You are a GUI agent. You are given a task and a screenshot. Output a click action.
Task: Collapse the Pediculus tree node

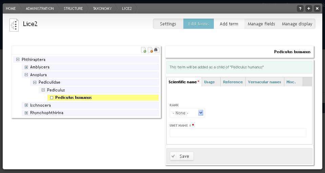43,90
